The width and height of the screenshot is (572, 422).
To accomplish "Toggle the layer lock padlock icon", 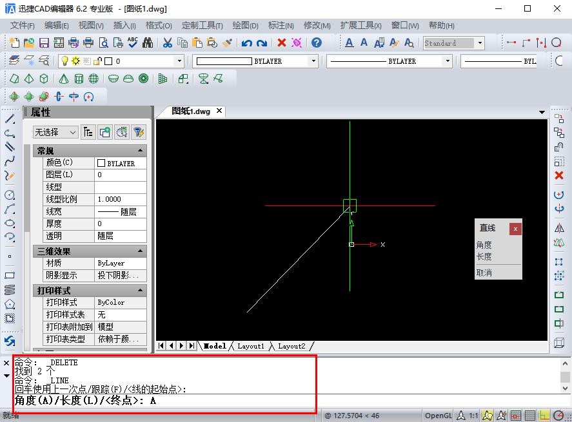I will (x=97, y=61).
